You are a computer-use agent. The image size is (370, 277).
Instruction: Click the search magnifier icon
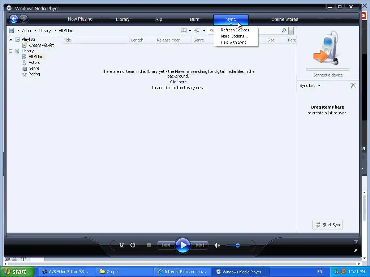pyautogui.click(x=284, y=30)
